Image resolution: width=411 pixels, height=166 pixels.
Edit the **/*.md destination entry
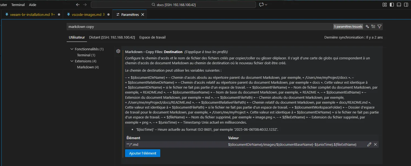(369, 144)
